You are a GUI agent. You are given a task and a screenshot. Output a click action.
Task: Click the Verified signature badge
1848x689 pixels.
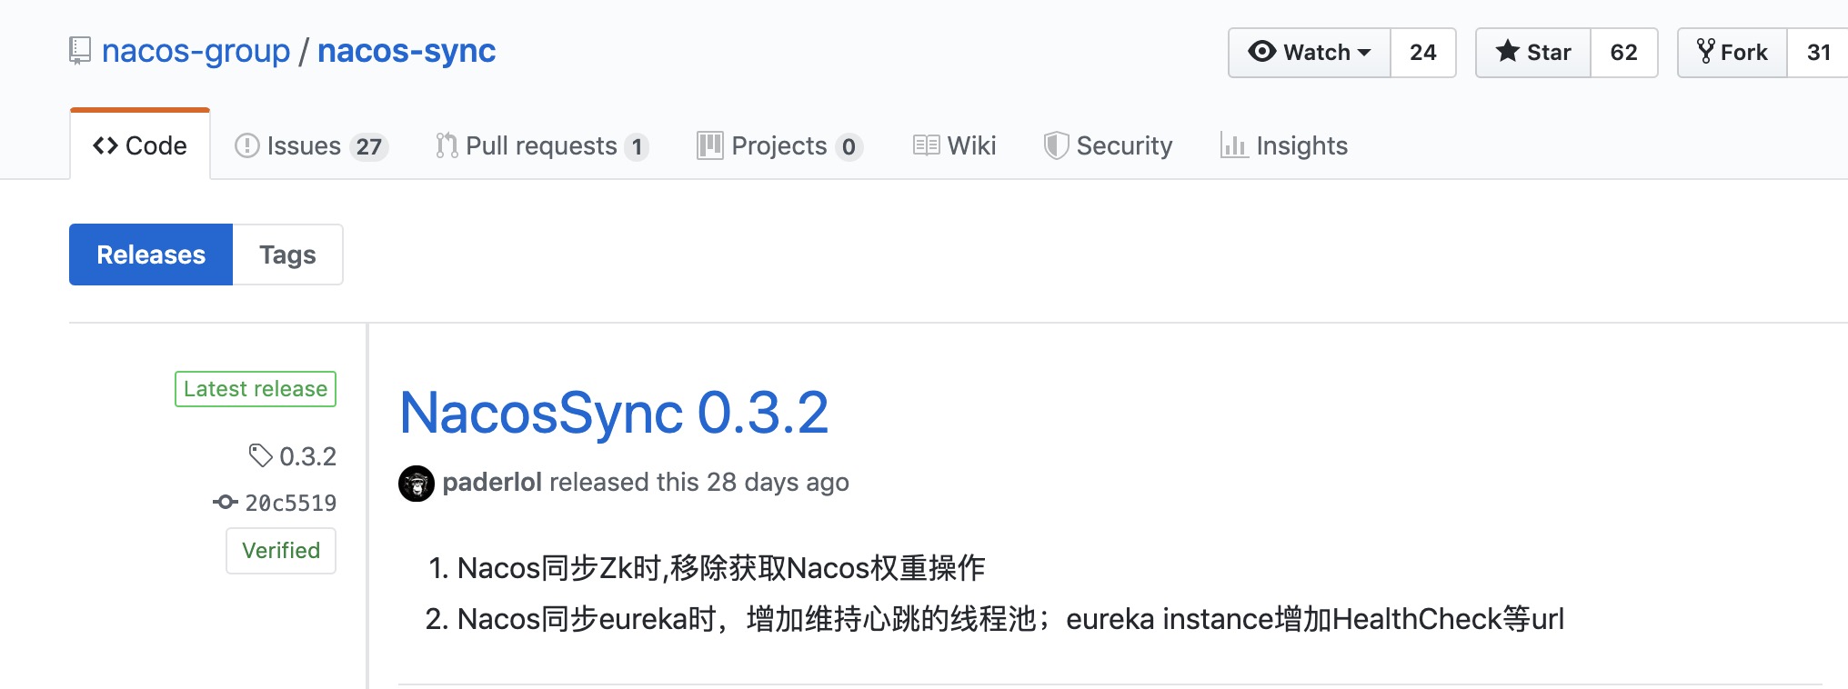tap(281, 550)
